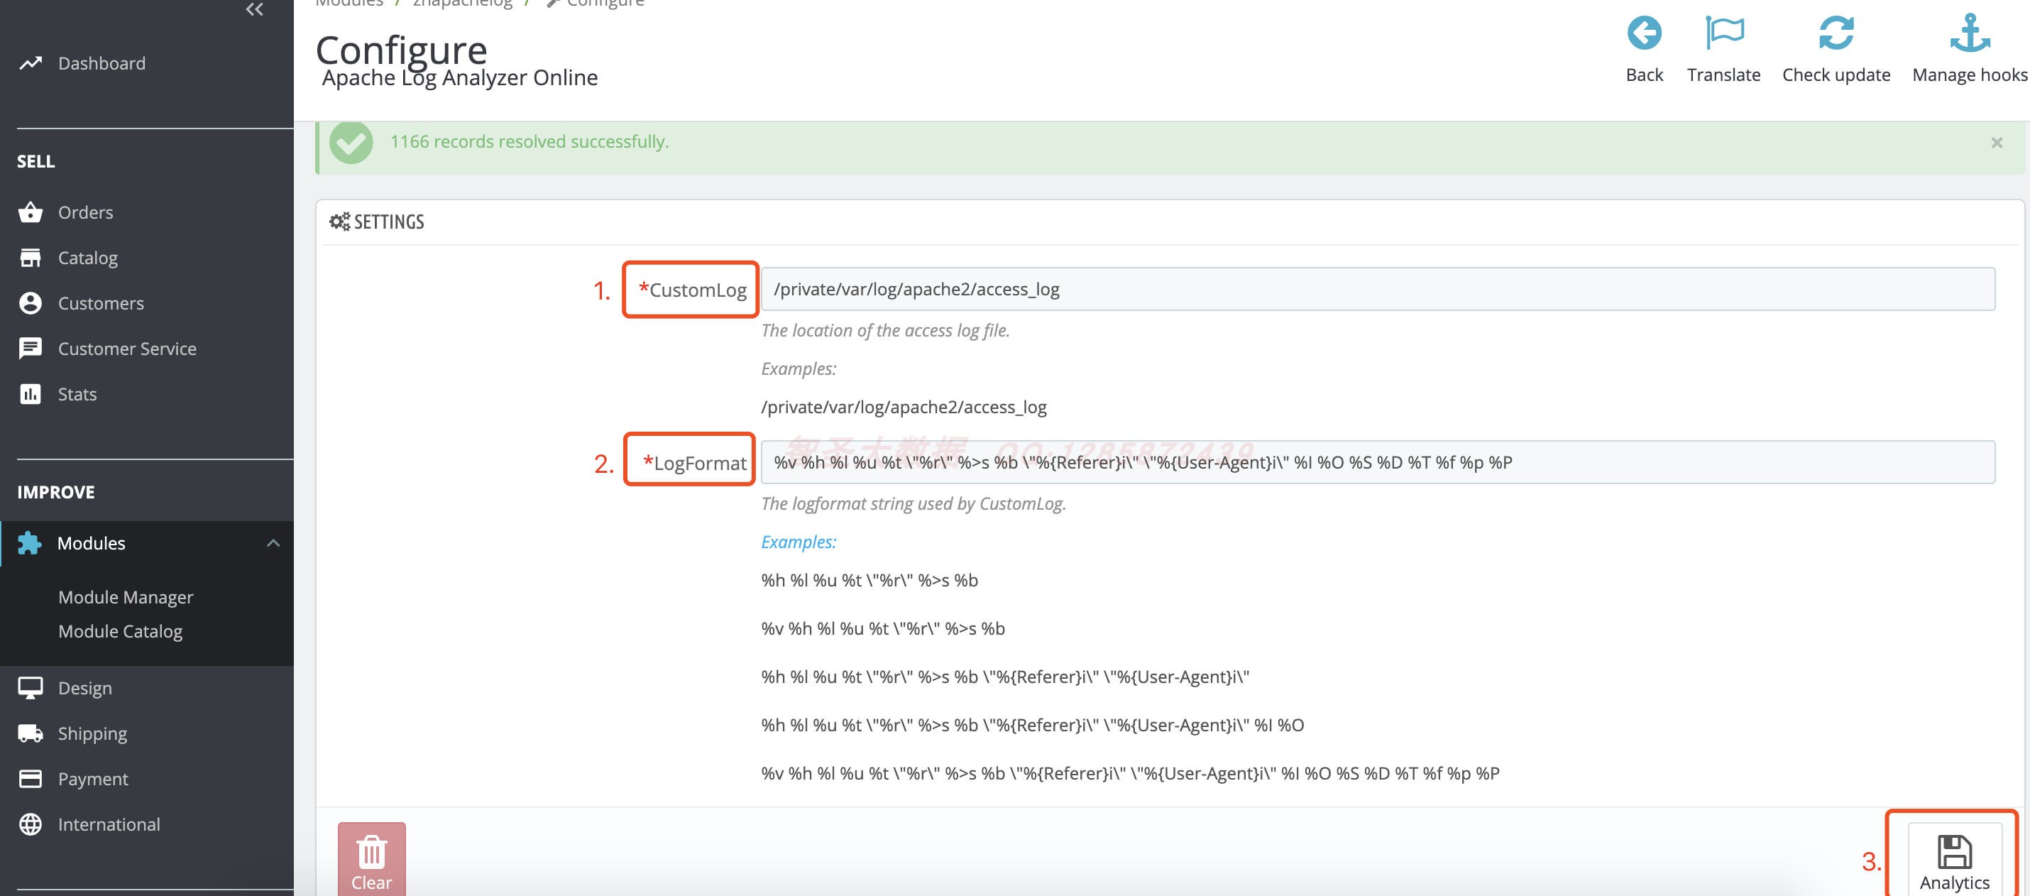2030x896 pixels.
Task: Open the Stats section
Action: [x=77, y=394]
